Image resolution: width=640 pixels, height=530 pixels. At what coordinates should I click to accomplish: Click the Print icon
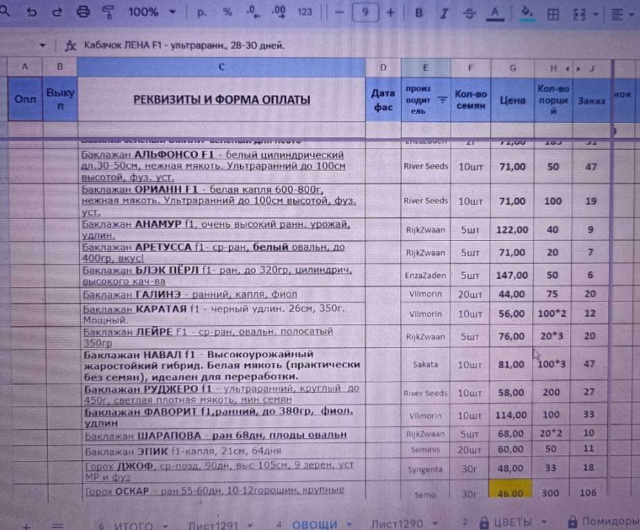[83, 12]
